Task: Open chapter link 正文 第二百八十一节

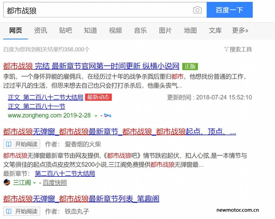Action: pos(37,106)
